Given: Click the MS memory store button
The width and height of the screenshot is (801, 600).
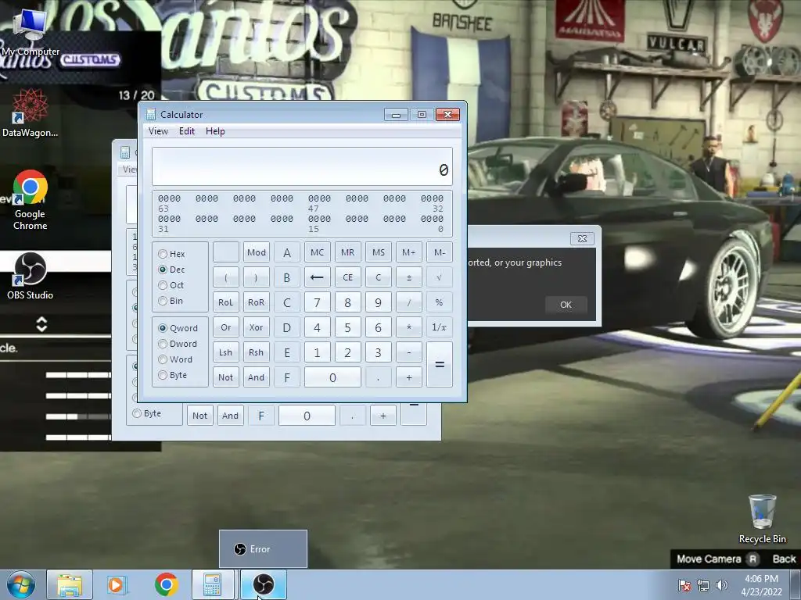Looking at the screenshot, I should [379, 252].
